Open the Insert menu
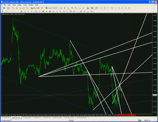Screen dimensions: 158x122 14,5
